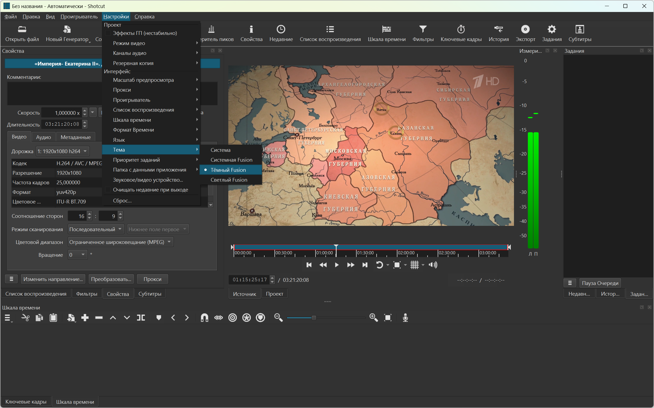The width and height of the screenshot is (654, 408).
Task: Check Очищать недавние при выходе option
Action: tap(108, 190)
